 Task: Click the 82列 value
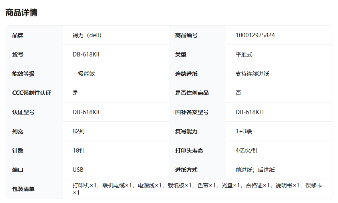tap(78, 131)
